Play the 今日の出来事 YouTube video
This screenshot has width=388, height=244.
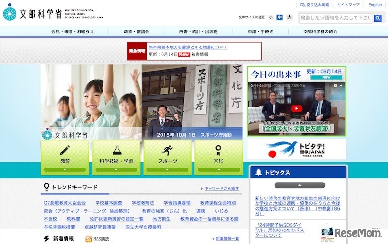click(296, 108)
